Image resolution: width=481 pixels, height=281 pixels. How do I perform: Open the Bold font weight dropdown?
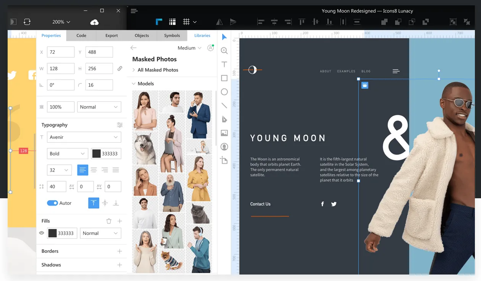[68, 154]
